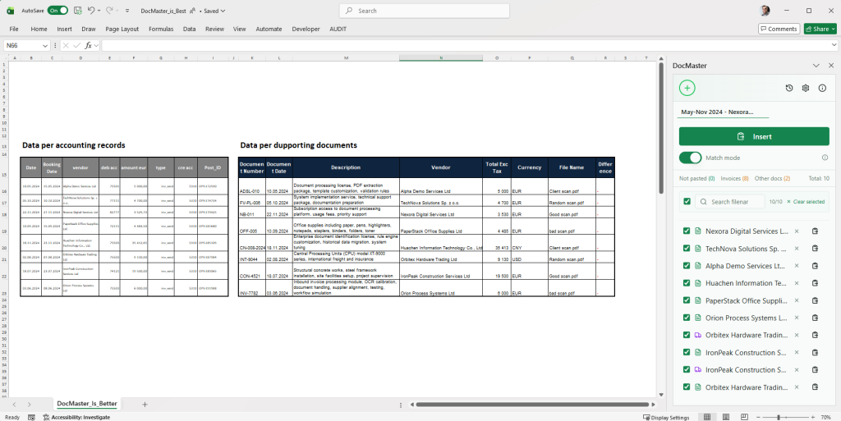
Task: Click the DocMaster info icon in toolbar
Action: (x=822, y=88)
